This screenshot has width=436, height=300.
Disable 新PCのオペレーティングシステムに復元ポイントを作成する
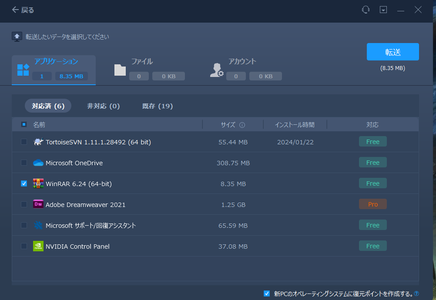click(x=266, y=294)
